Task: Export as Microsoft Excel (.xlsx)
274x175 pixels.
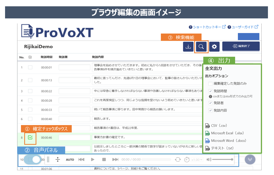Action: click(225, 133)
